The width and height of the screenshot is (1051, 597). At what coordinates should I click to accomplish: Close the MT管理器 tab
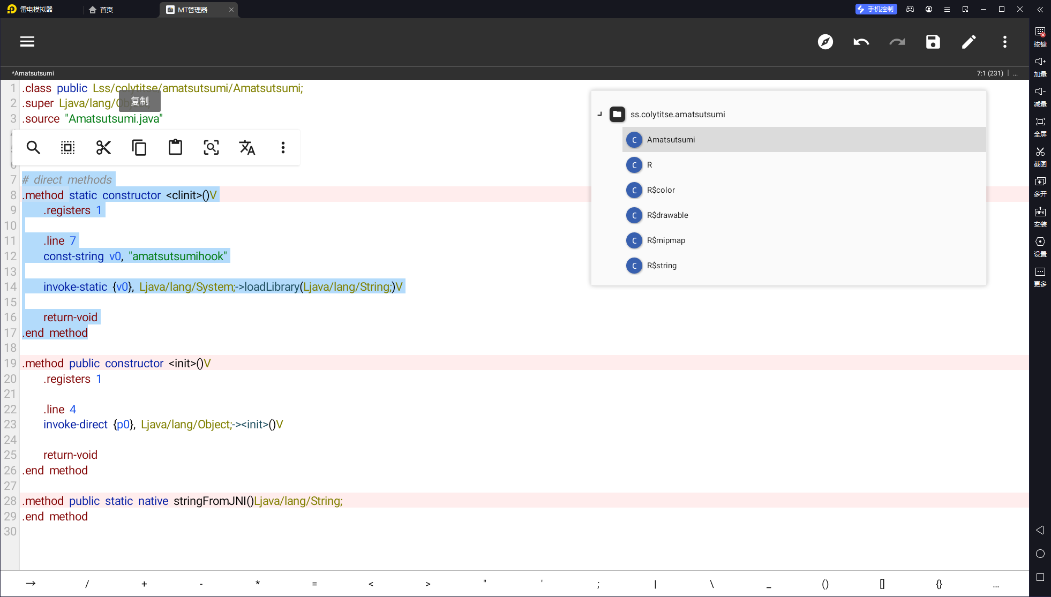pyautogui.click(x=231, y=10)
